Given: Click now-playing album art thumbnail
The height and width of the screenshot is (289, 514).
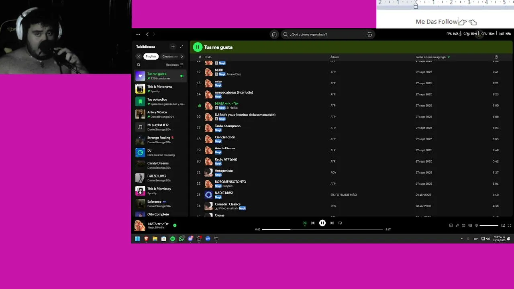Looking at the screenshot, I should tap(139, 226).
